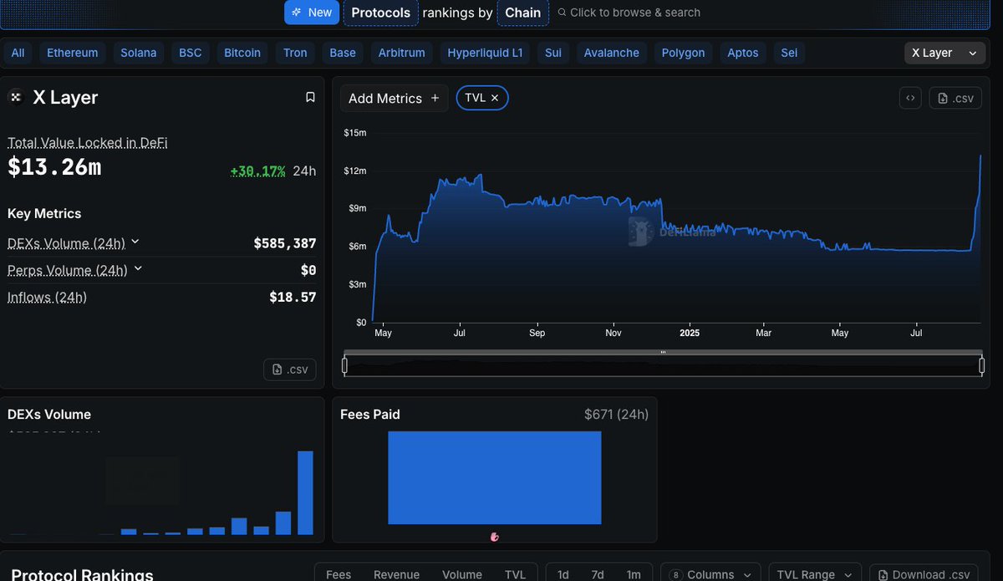Image resolution: width=1003 pixels, height=581 pixels.
Task: Switch rankings to TVL tab
Action: pos(516,574)
